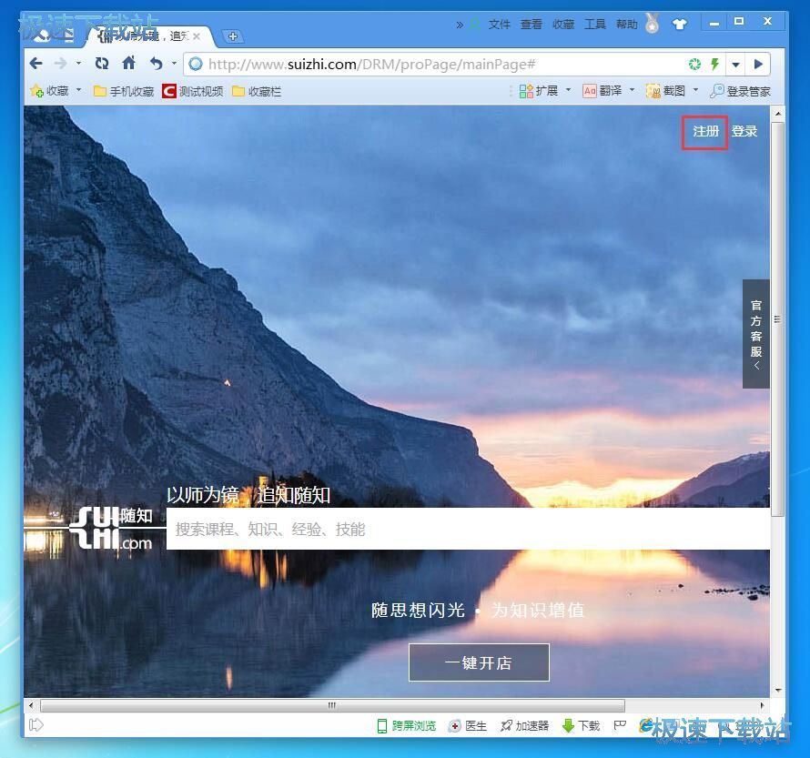
Task: Click the horizontal scrollbar thumb
Action: click(332, 705)
